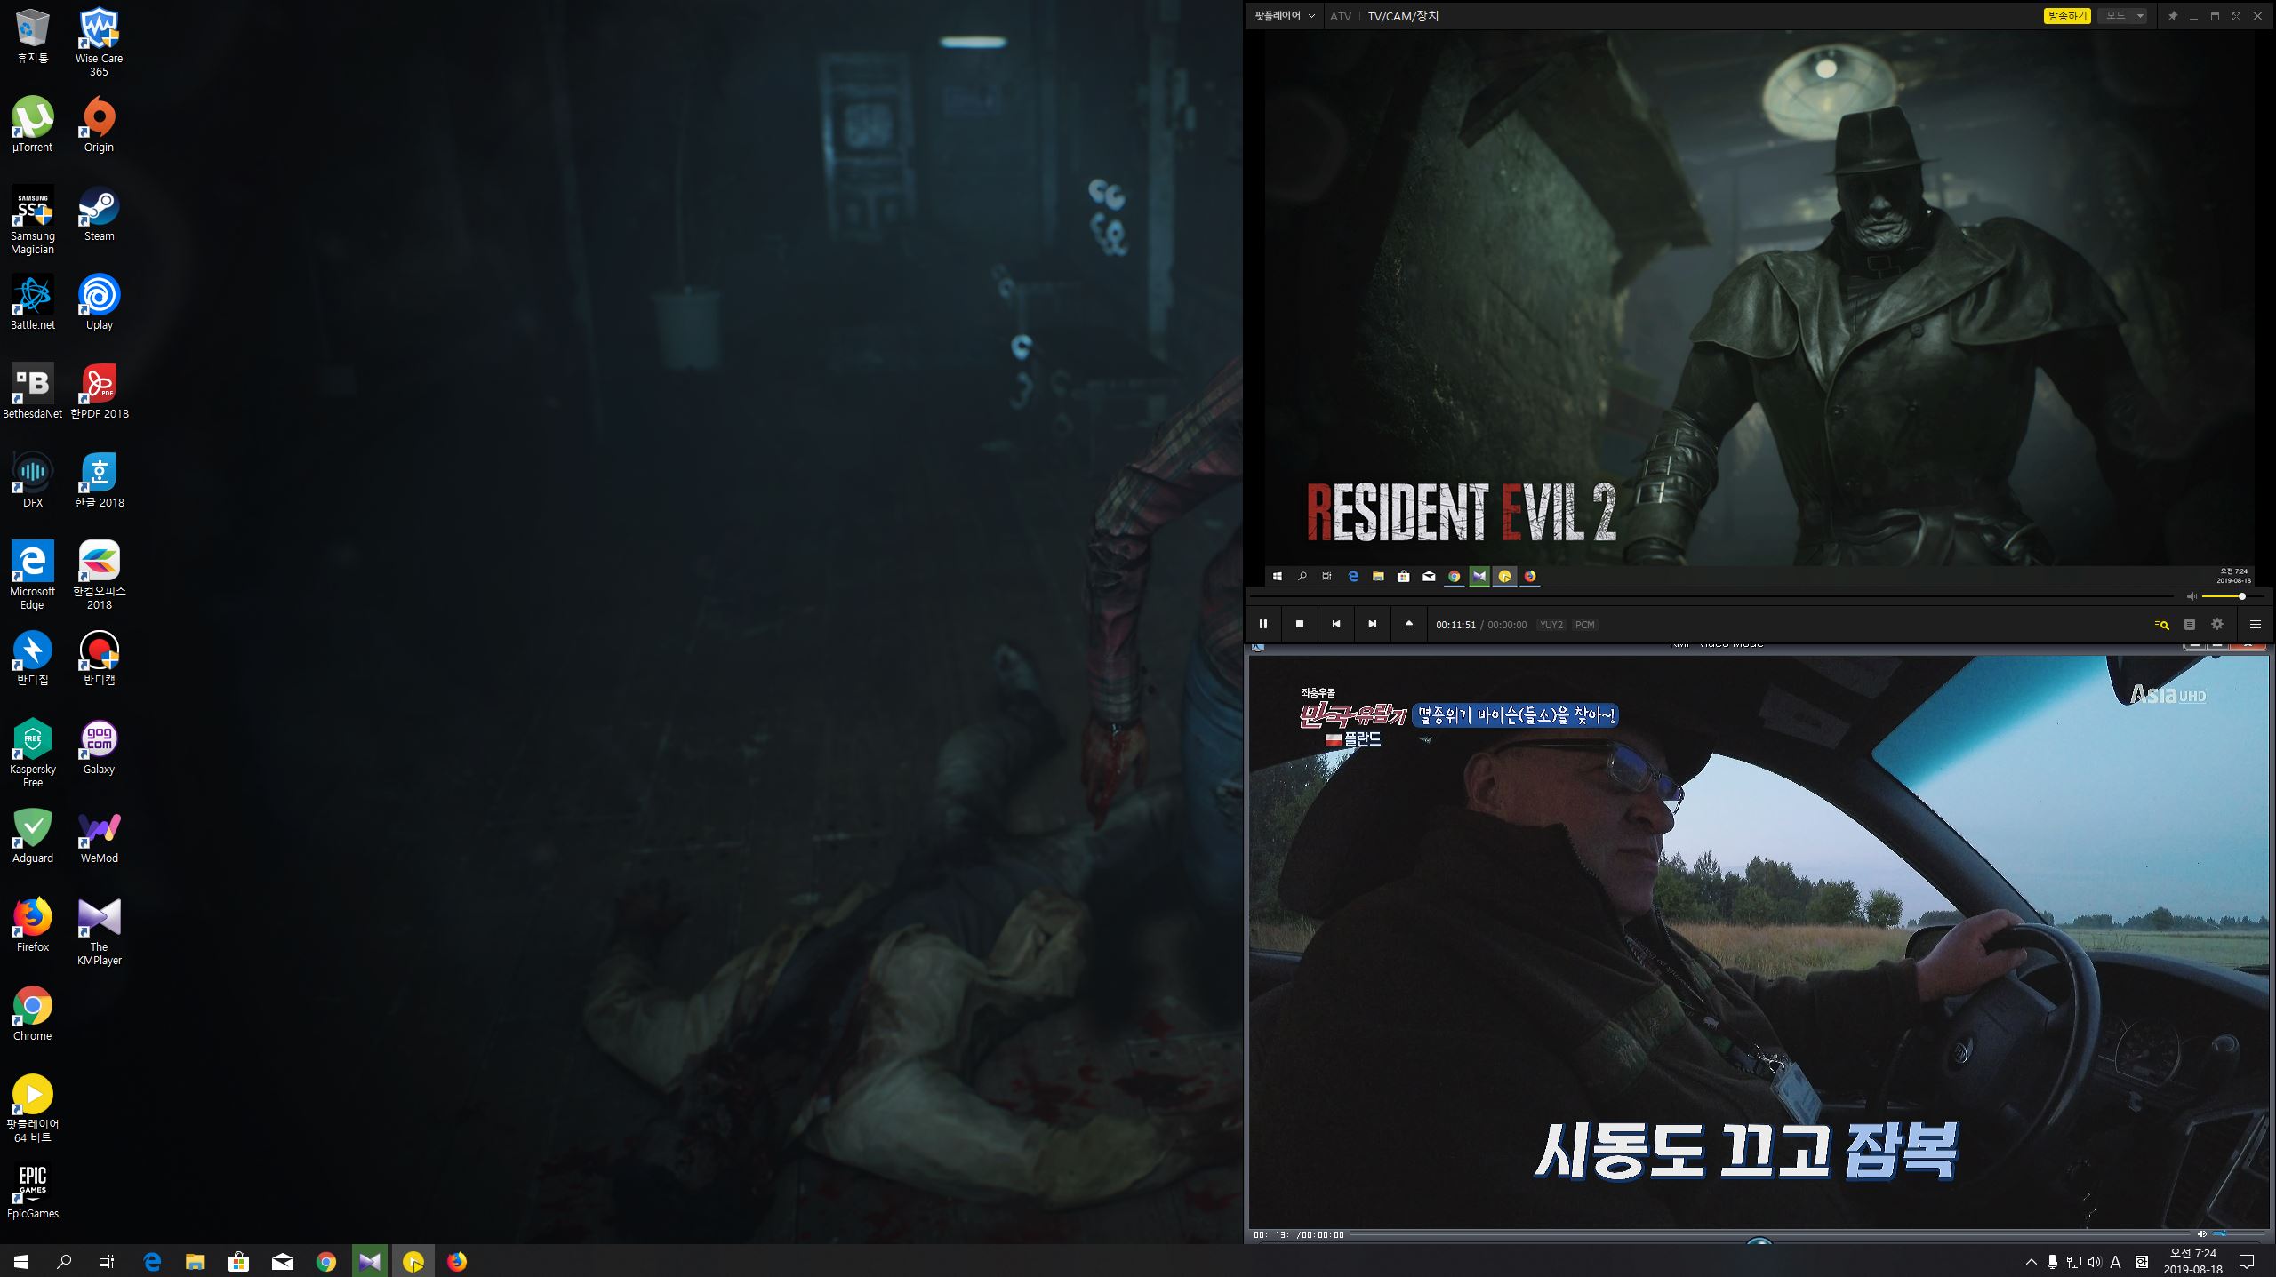Open 한PDF 2018 desktop icon
Viewport: 2276px width, 1277px height.
pyautogui.click(x=99, y=391)
